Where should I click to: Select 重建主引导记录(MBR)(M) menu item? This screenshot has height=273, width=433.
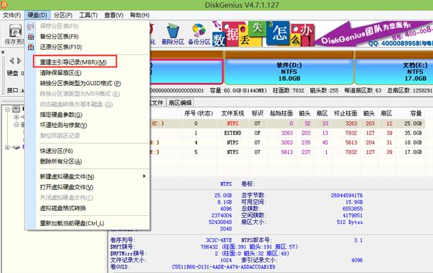[73, 62]
